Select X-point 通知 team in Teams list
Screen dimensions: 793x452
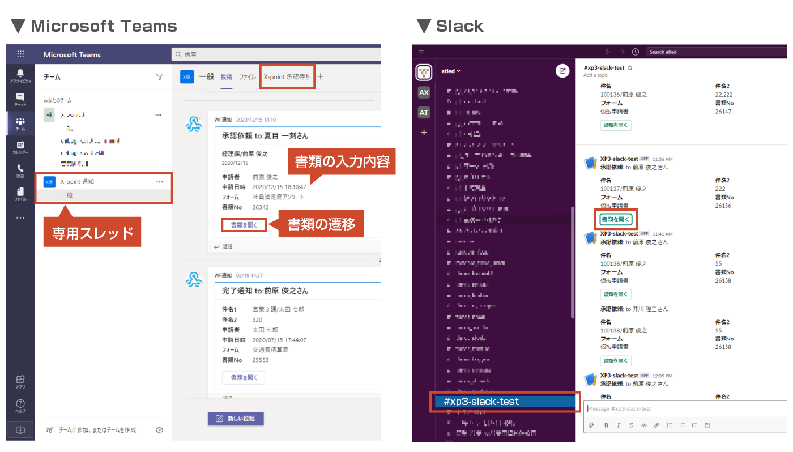pos(103,182)
